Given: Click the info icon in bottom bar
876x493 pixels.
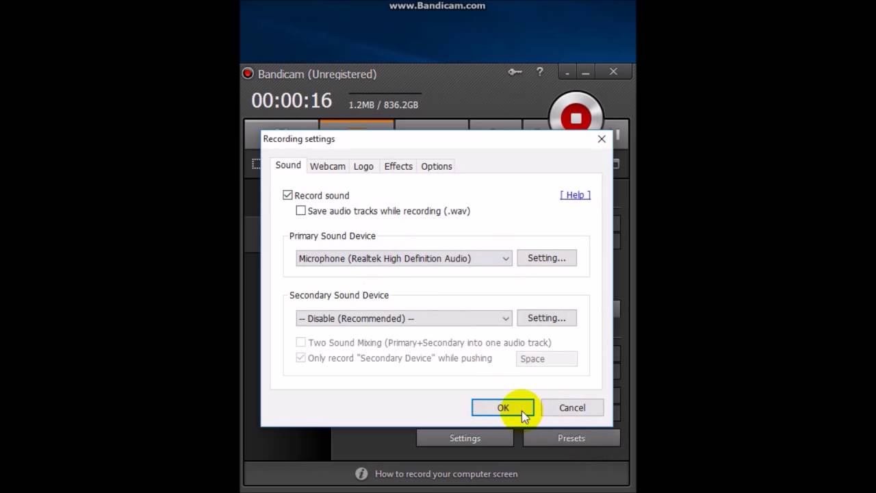Looking at the screenshot, I should 361,474.
